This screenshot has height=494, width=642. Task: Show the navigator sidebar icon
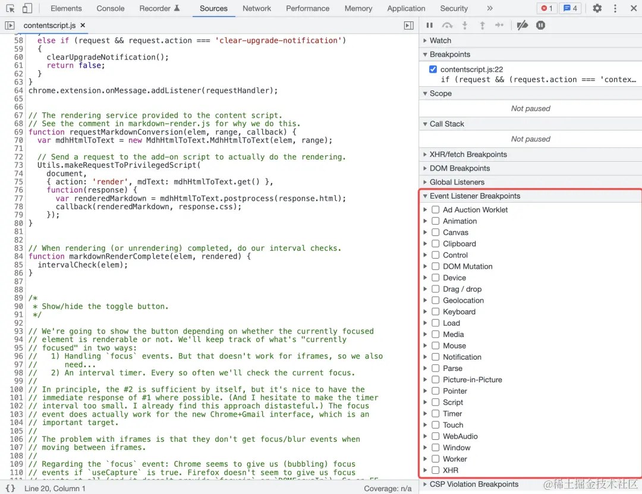[10, 26]
